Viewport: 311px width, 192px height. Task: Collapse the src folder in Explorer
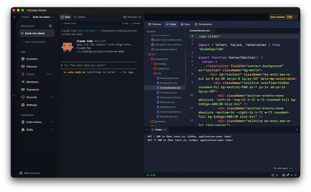coord(147,54)
